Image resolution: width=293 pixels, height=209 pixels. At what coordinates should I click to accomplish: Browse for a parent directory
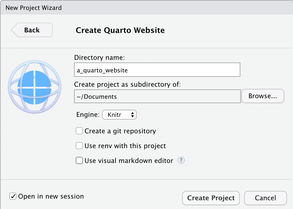click(263, 96)
